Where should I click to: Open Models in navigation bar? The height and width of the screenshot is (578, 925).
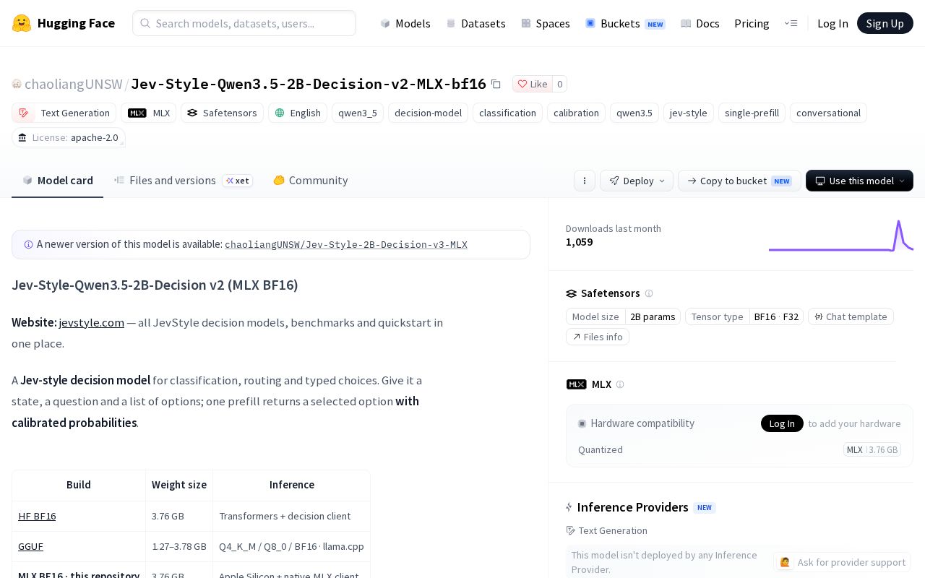[x=405, y=23]
